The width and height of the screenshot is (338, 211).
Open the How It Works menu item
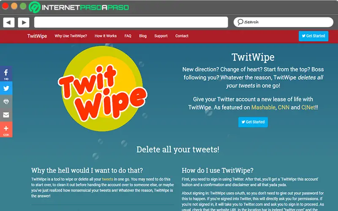point(106,36)
